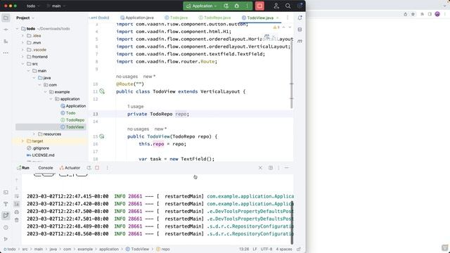Click TodoView breadcrumb in status bar

click(x=137, y=249)
